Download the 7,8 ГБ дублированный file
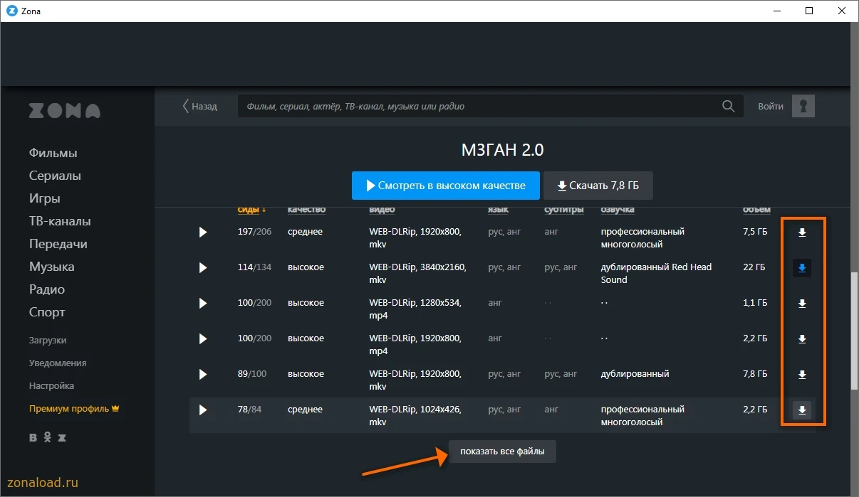Image resolution: width=859 pixels, height=497 pixels. [x=802, y=375]
